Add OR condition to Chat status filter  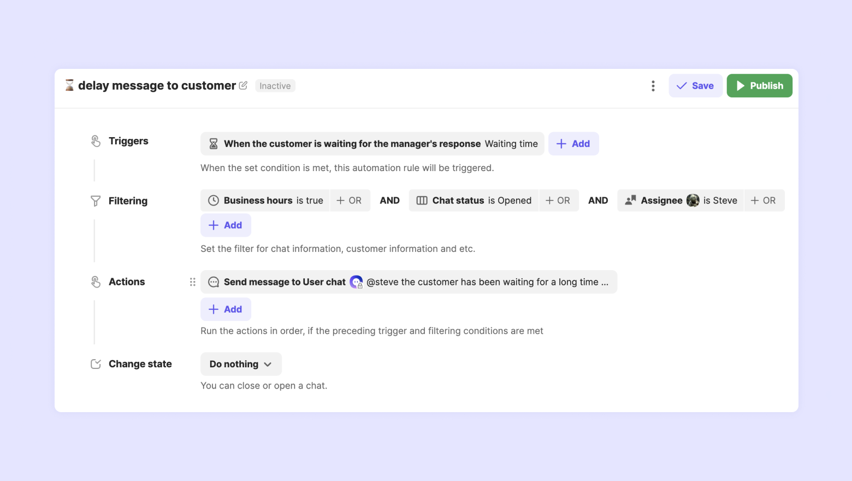coord(558,201)
